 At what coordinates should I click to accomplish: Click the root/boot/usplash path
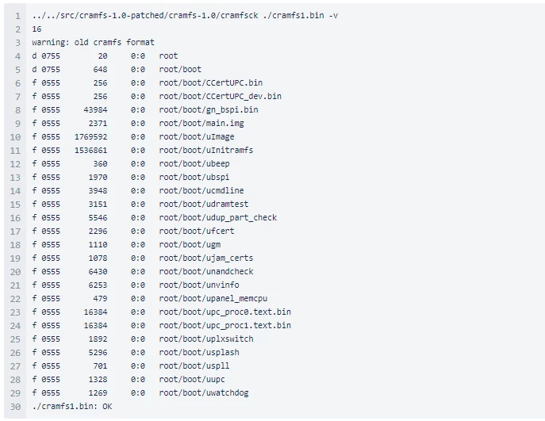point(198,352)
